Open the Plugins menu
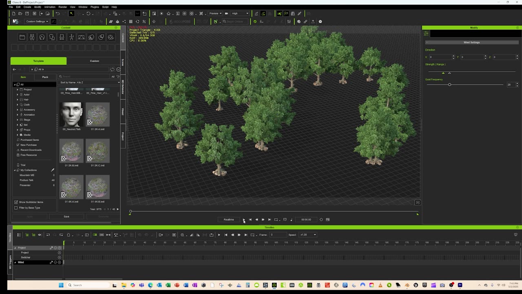The height and width of the screenshot is (294, 522). (x=95, y=7)
